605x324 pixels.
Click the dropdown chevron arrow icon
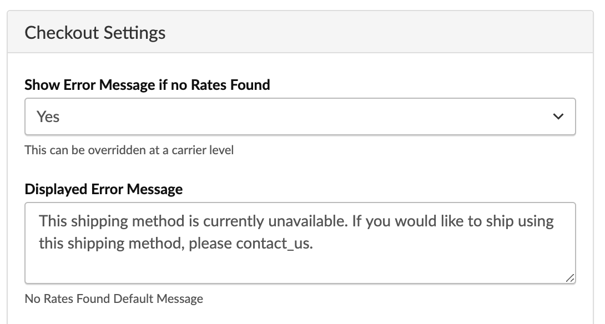click(558, 117)
